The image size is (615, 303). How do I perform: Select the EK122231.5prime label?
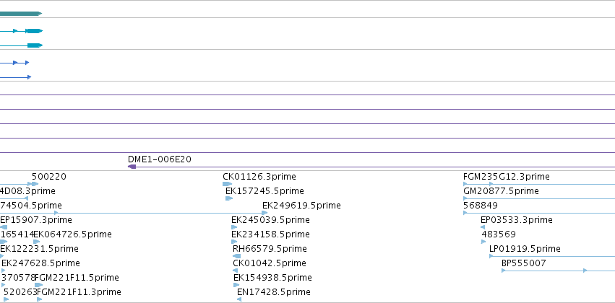pos(39,249)
